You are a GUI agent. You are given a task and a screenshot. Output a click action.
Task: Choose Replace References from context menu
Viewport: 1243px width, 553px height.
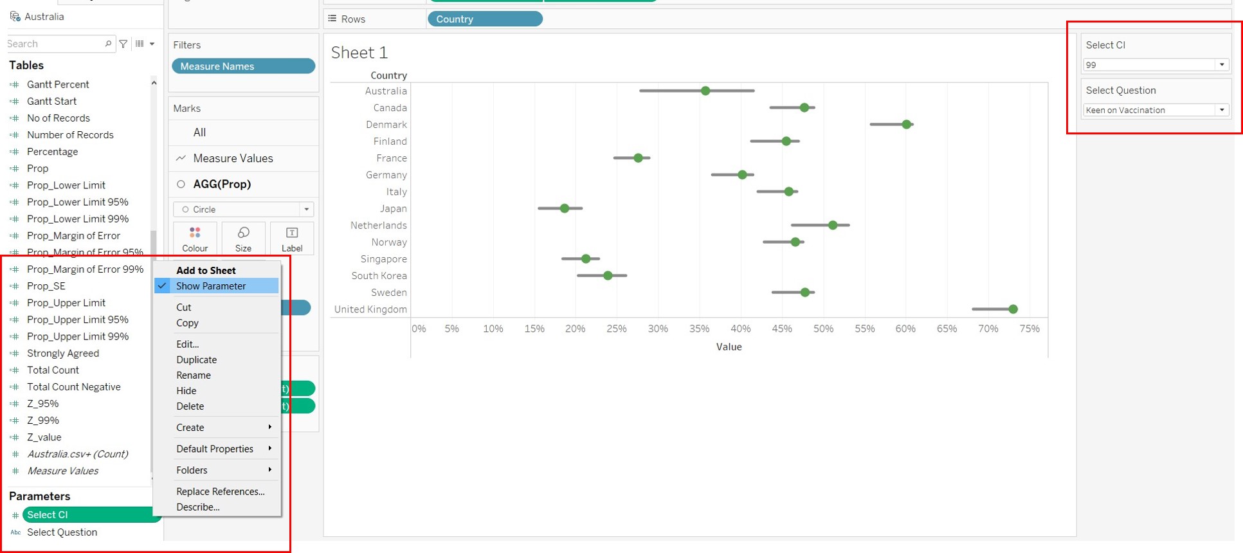click(220, 492)
